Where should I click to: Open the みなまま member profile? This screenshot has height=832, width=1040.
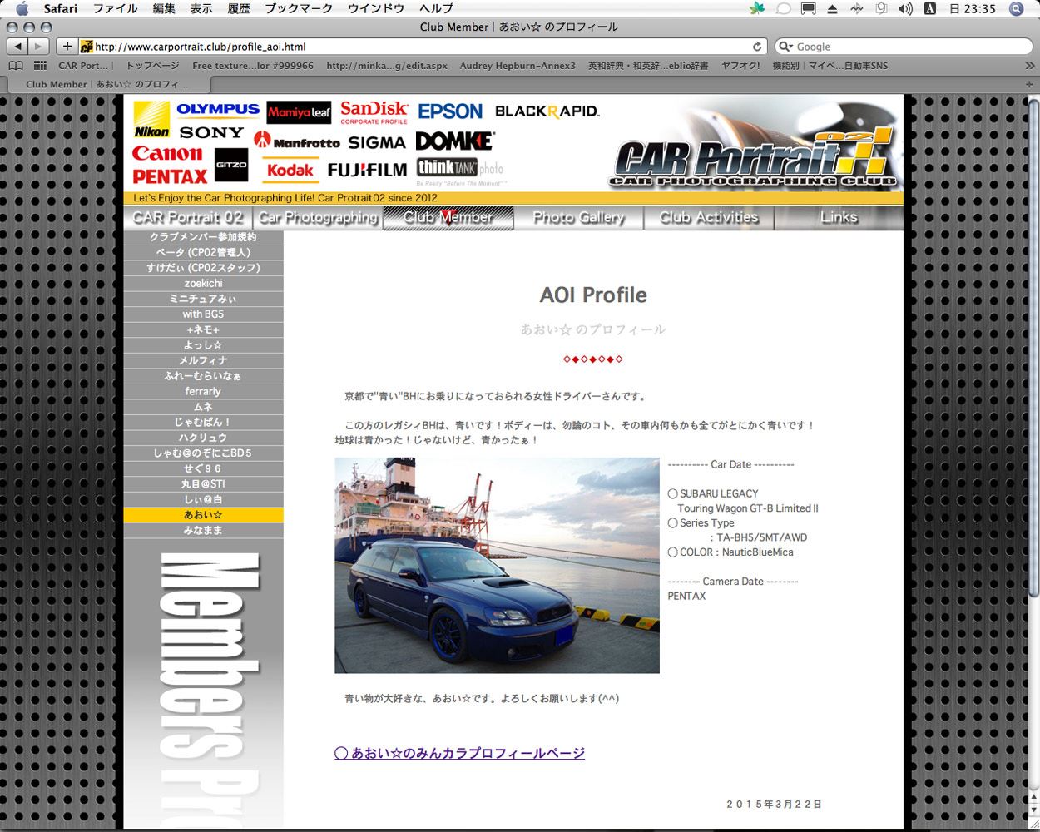tap(203, 531)
